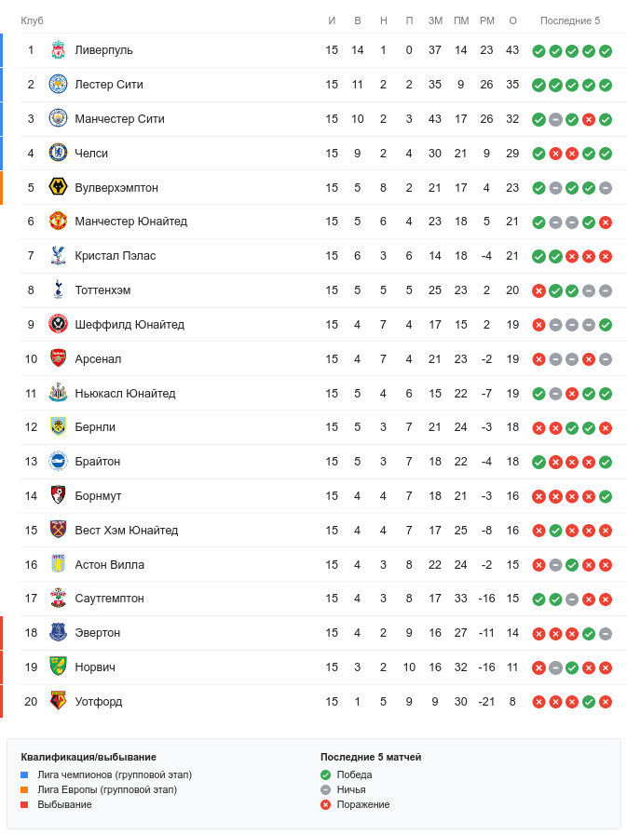Open the Манчестер Юнайтед team link
This screenshot has height=835, width=627.
tap(130, 222)
